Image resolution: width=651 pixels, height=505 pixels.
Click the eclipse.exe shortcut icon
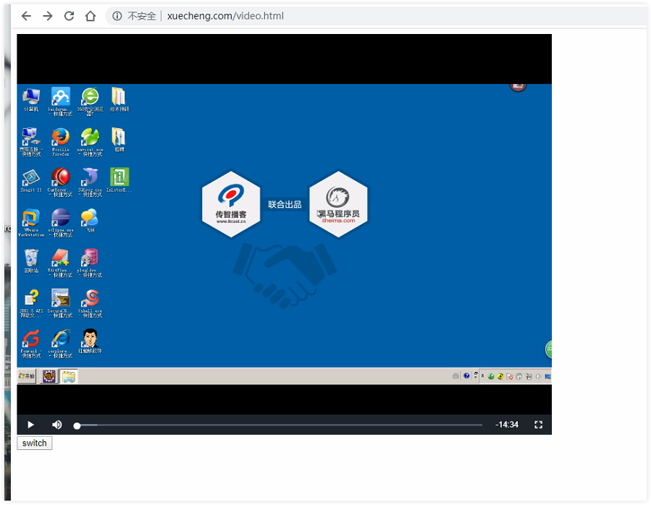(61, 222)
